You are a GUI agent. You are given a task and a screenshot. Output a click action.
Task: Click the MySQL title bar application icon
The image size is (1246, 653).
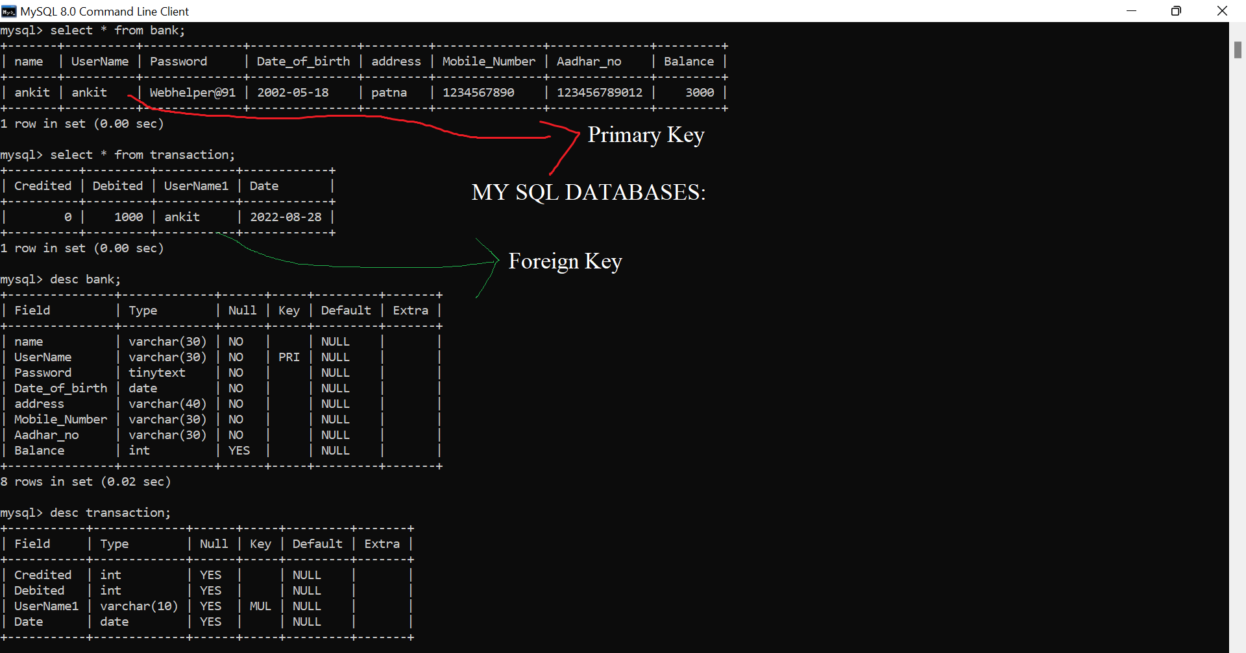coord(9,11)
